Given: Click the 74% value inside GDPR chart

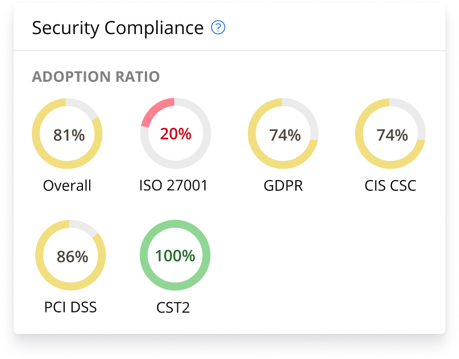Looking at the screenshot, I should (285, 135).
